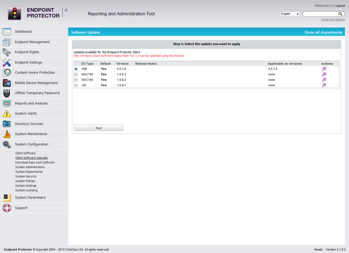Screen dimensions: 349x253
Task: Open System Parameters menu item
Action: [x=30, y=197]
